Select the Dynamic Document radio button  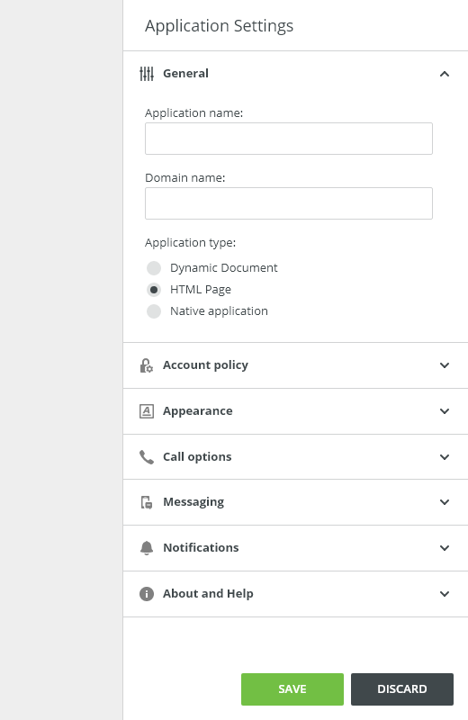154,267
